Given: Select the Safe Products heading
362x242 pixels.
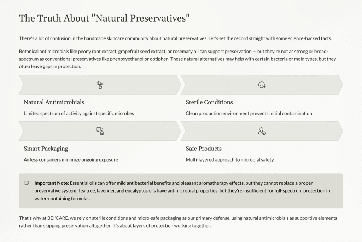Looking at the screenshot, I should click(x=204, y=149).
